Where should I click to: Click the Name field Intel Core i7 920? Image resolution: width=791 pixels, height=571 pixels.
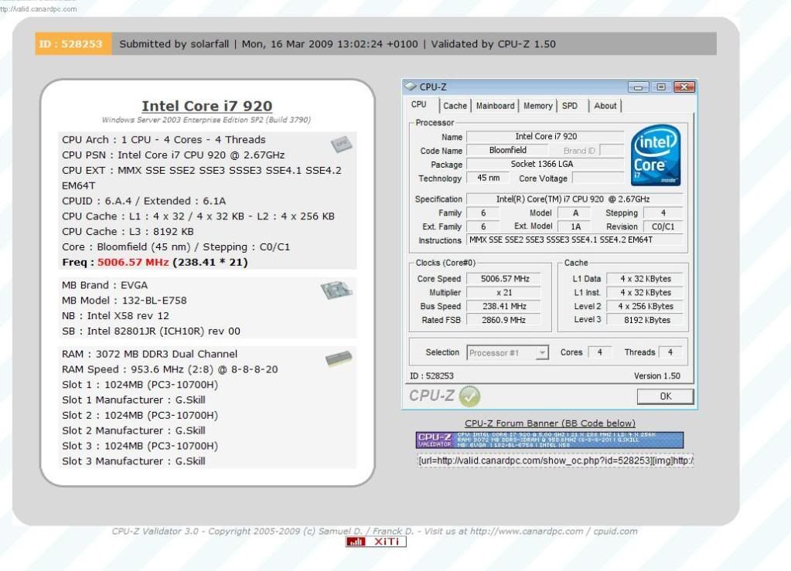pos(545,136)
